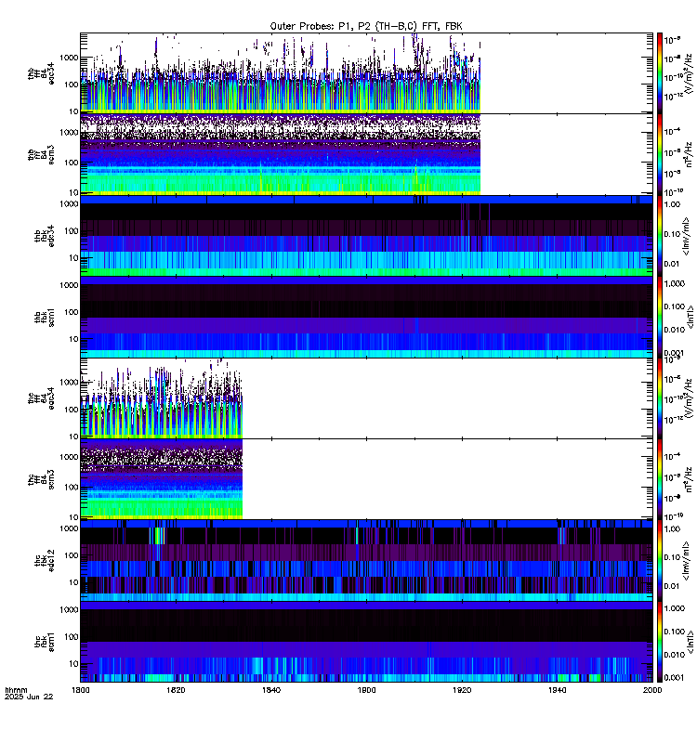Click the 0.10 color scale value of thc edc12
Image resolution: width=697 pixels, height=743 pixels.
pyautogui.click(x=672, y=558)
